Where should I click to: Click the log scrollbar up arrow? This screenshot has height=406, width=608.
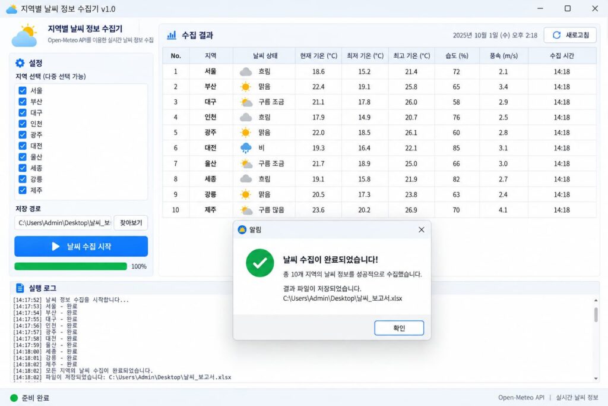pyautogui.click(x=596, y=300)
